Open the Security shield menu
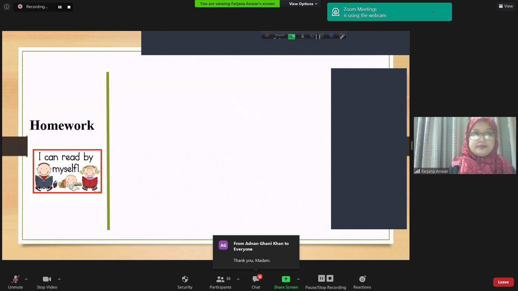Image resolution: width=518 pixels, height=291 pixels. tap(185, 282)
